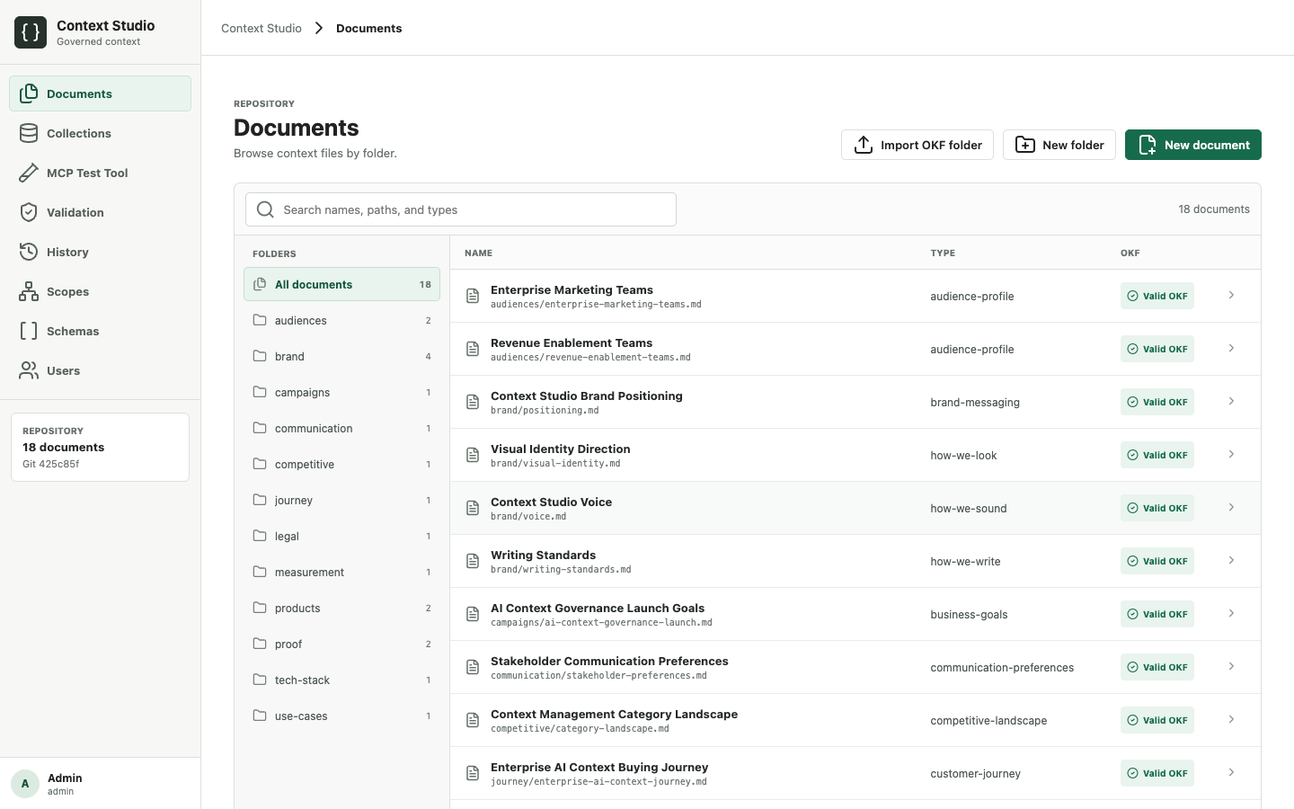This screenshot has width=1294, height=809.
Task: Go to MCP Test Tool page
Action: coord(100,173)
